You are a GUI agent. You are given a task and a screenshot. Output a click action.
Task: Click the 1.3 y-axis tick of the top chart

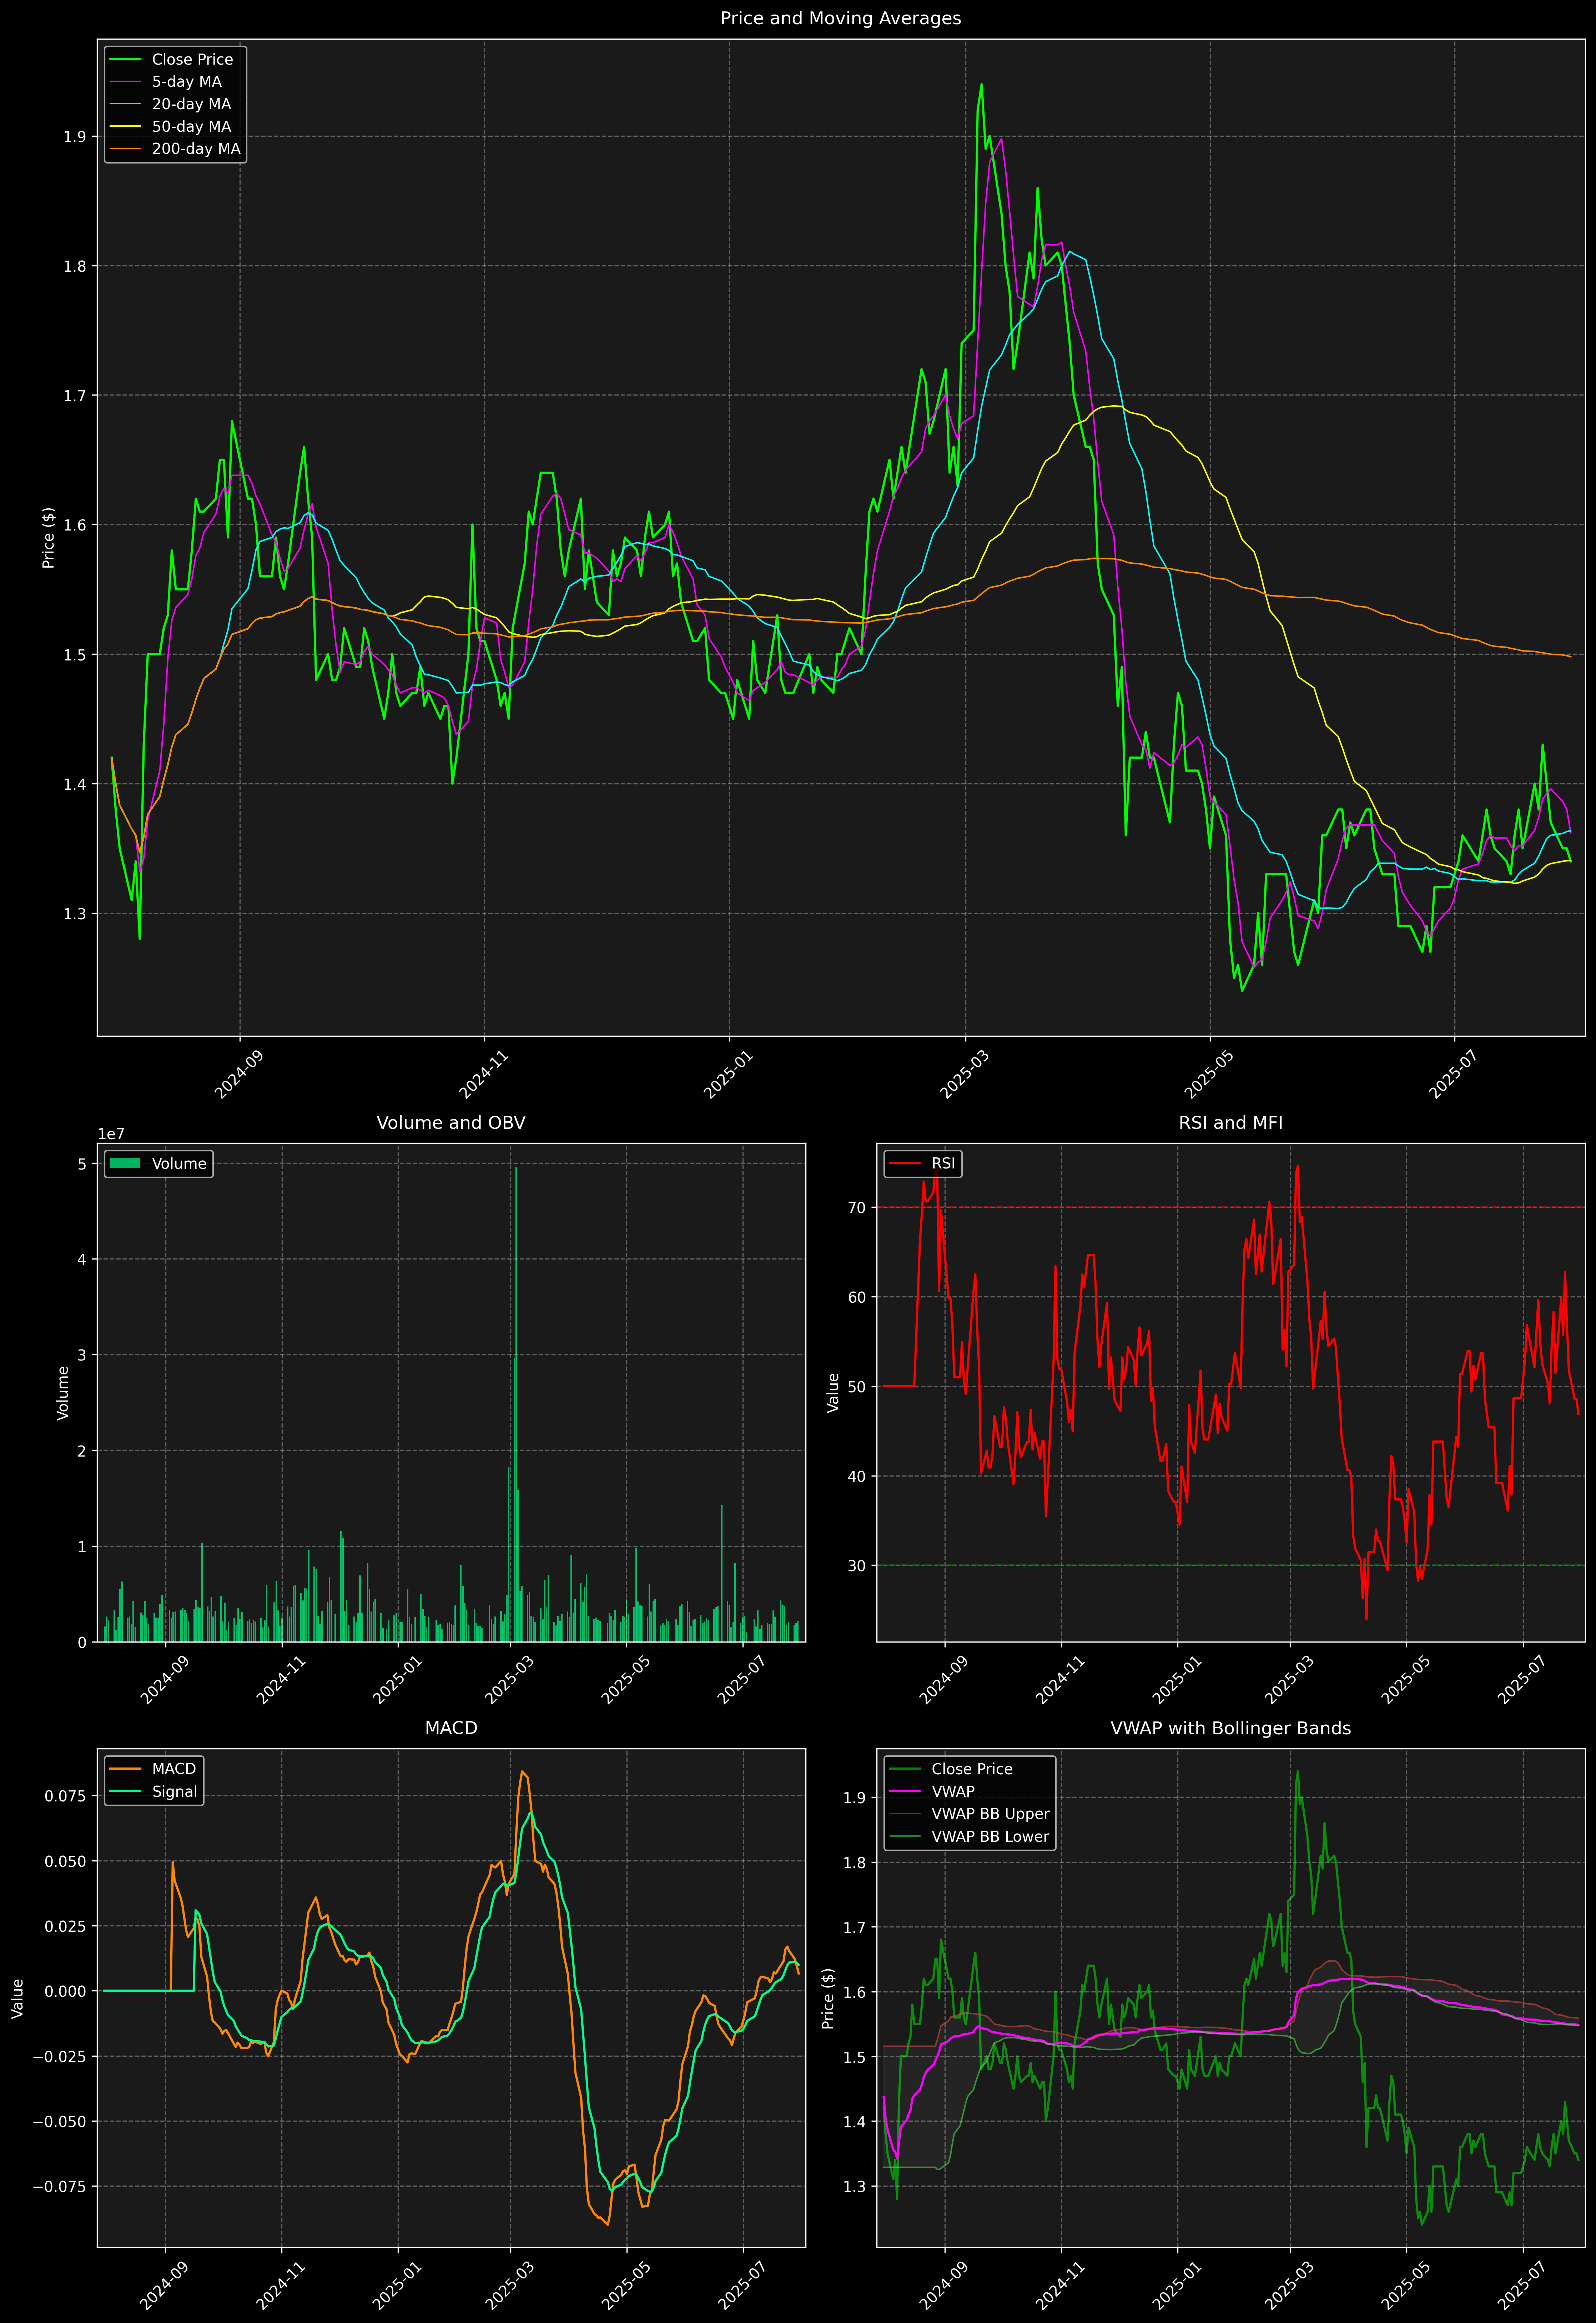pyautogui.click(x=75, y=914)
